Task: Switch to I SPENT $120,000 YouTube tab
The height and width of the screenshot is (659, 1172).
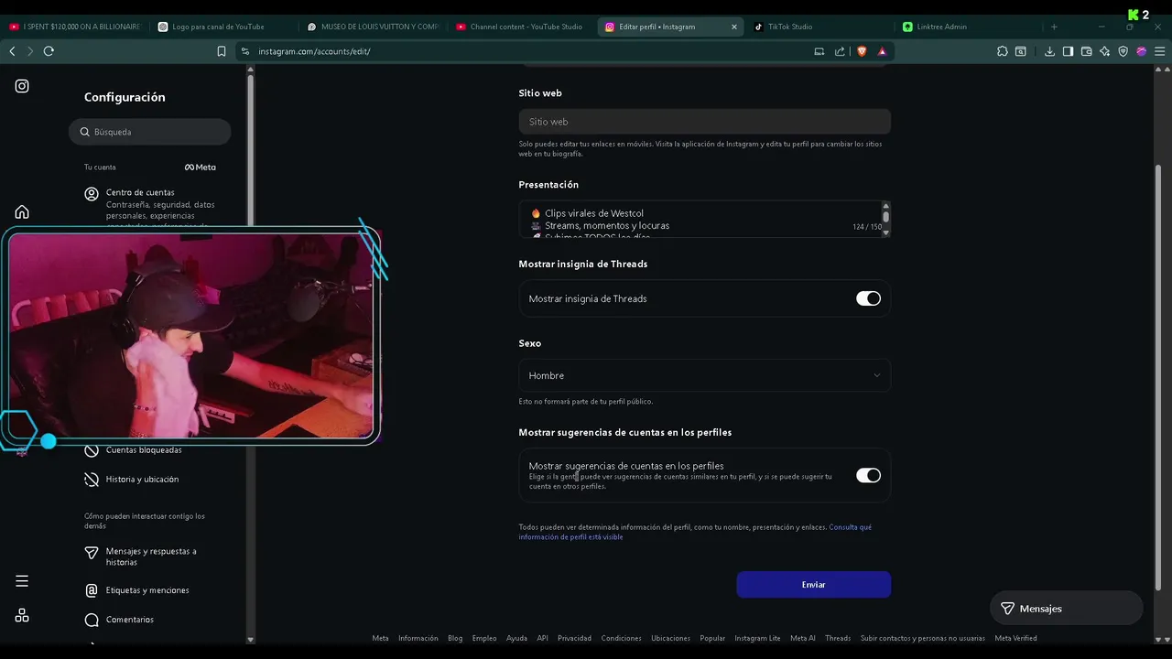Action: (x=74, y=27)
